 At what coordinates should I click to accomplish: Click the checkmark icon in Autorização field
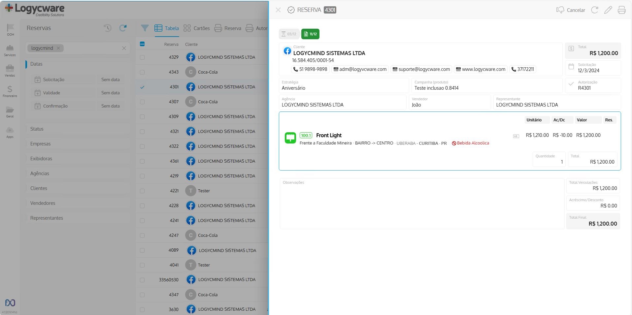pyautogui.click(x=571, y=84)
